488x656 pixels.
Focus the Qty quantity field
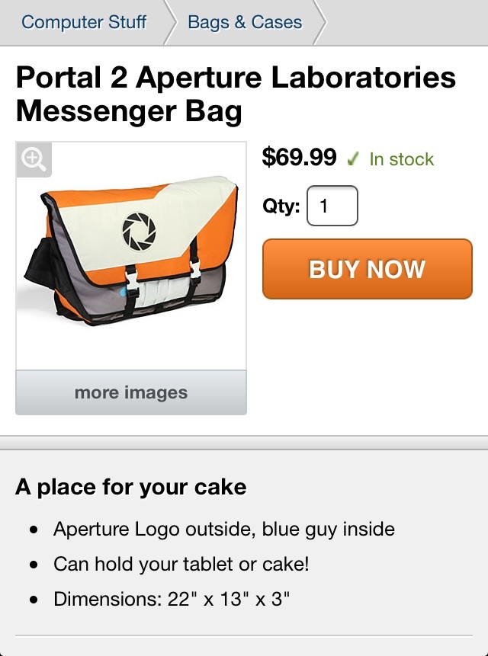332,206
